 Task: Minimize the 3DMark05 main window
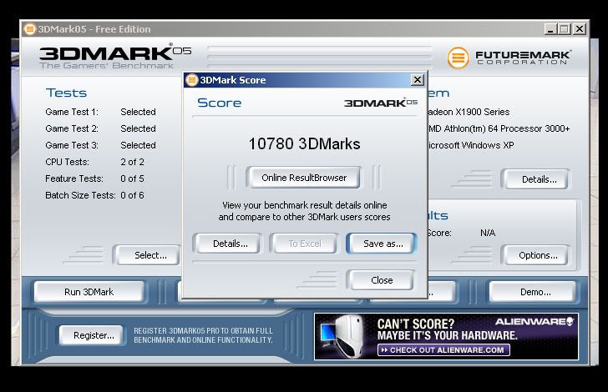[550, 29]
